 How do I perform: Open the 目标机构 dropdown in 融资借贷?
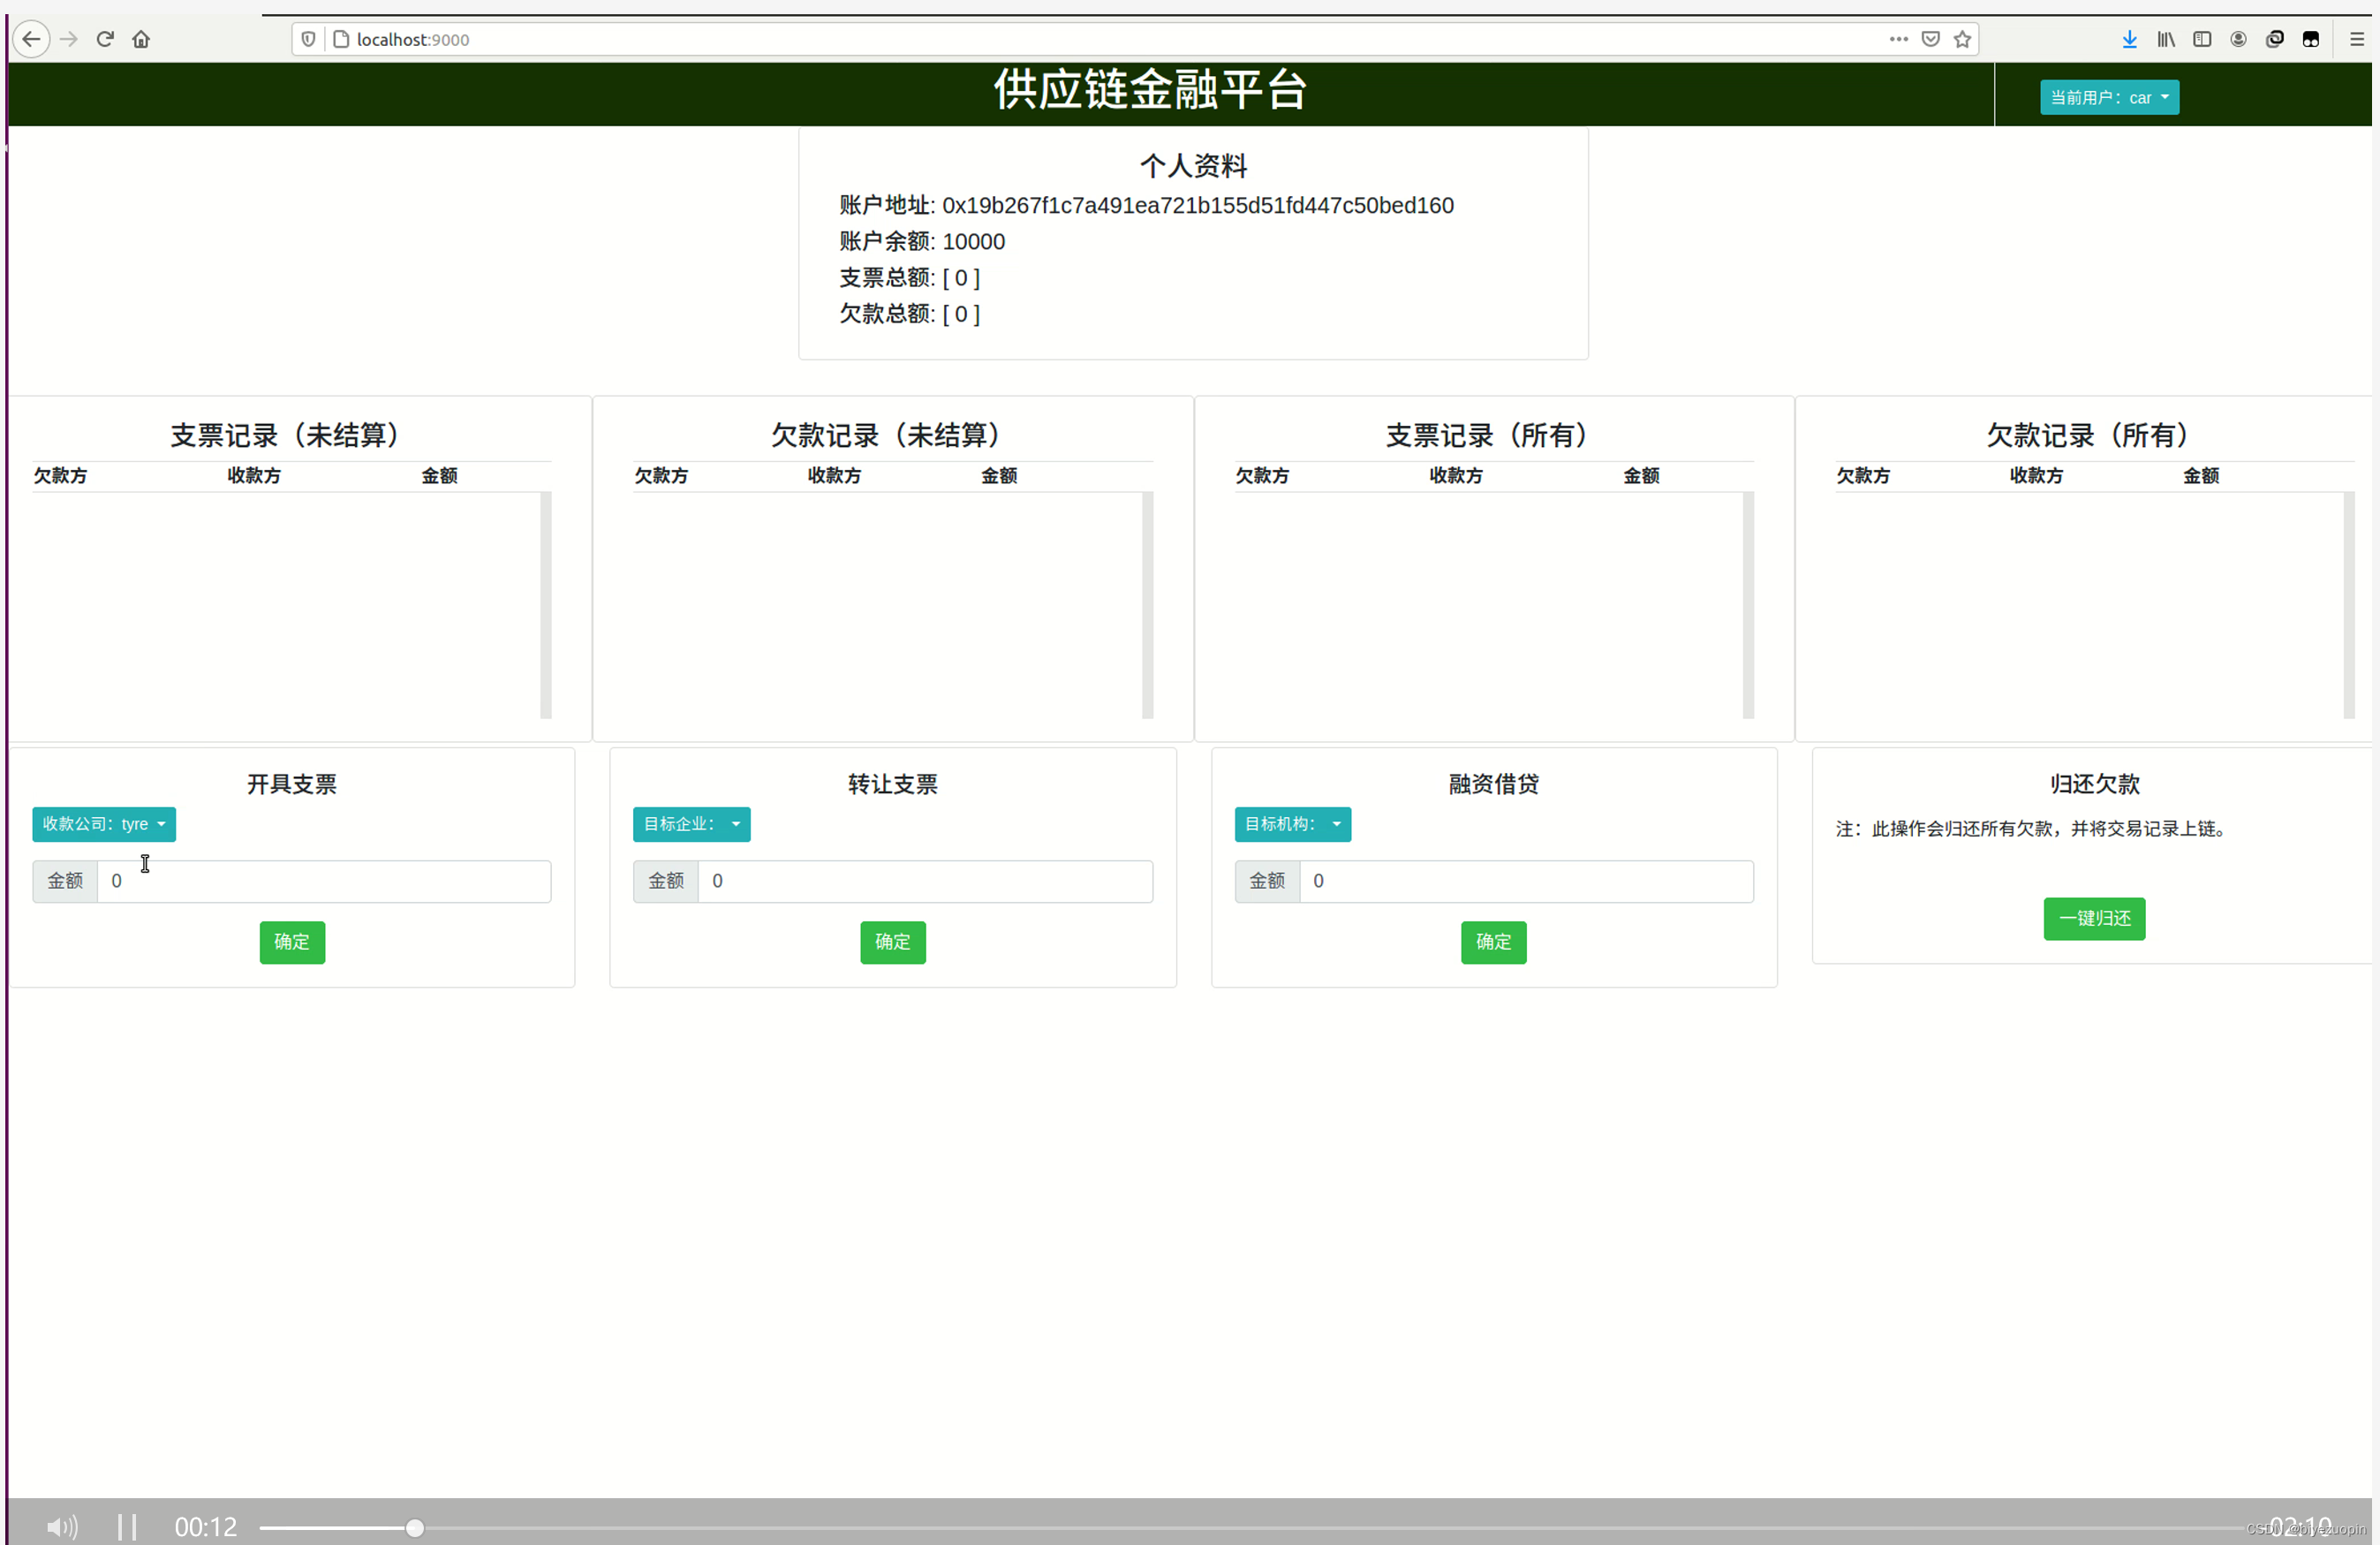[1292, 824]
